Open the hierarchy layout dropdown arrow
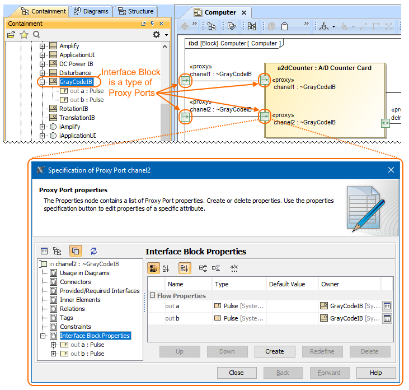This screenshot has width=409, height=390. click(x=333, y=27)
